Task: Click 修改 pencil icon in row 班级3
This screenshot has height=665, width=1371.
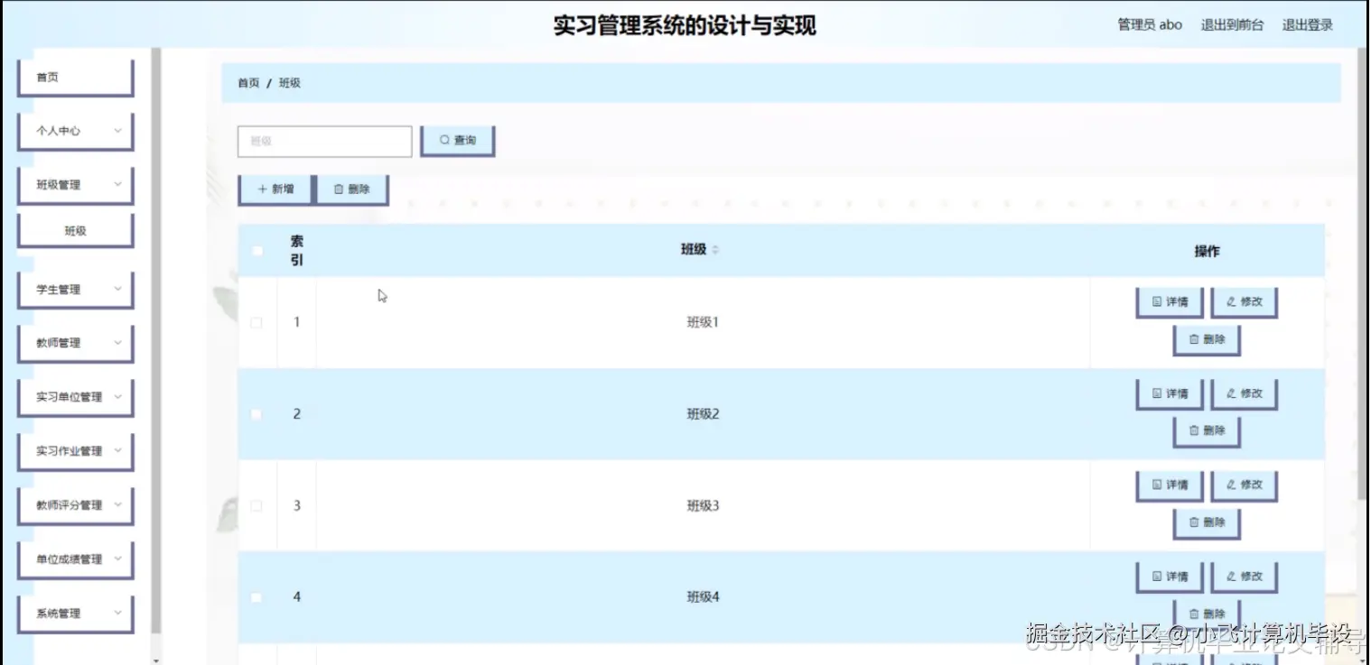Action: pyautogui.click(x=1231, y=485)
